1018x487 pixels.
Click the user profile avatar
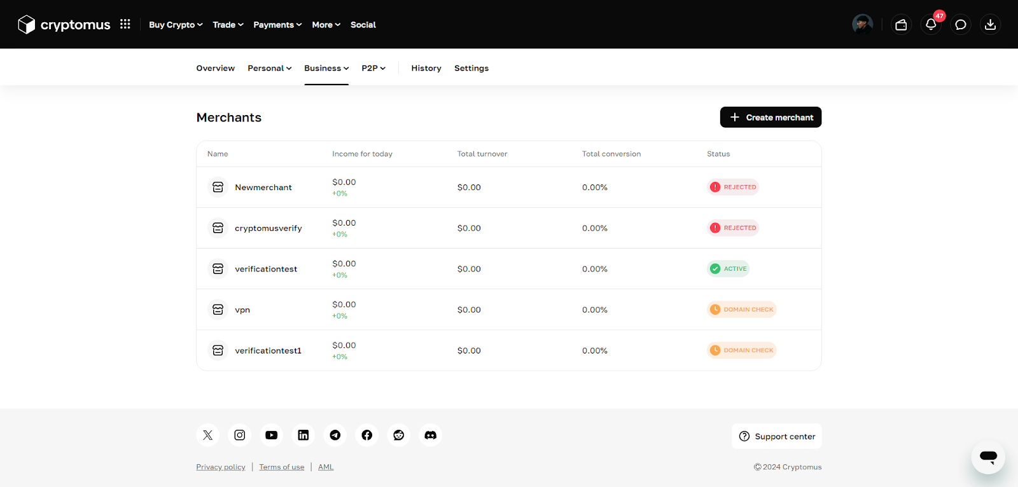click(862, 25)
